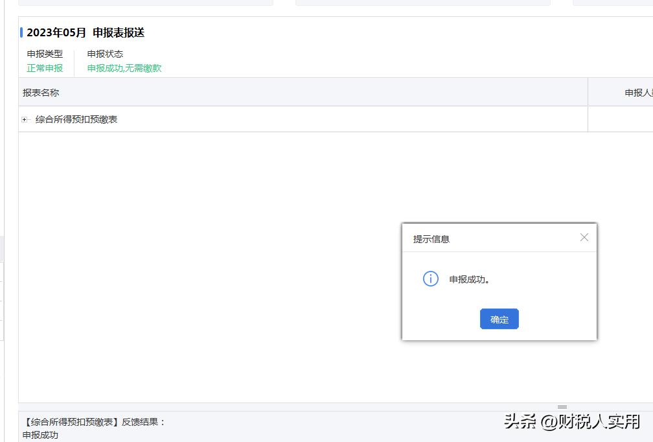
Task: Click the plus box before 综合所得预扣预缴表
Action: point(25,119)
